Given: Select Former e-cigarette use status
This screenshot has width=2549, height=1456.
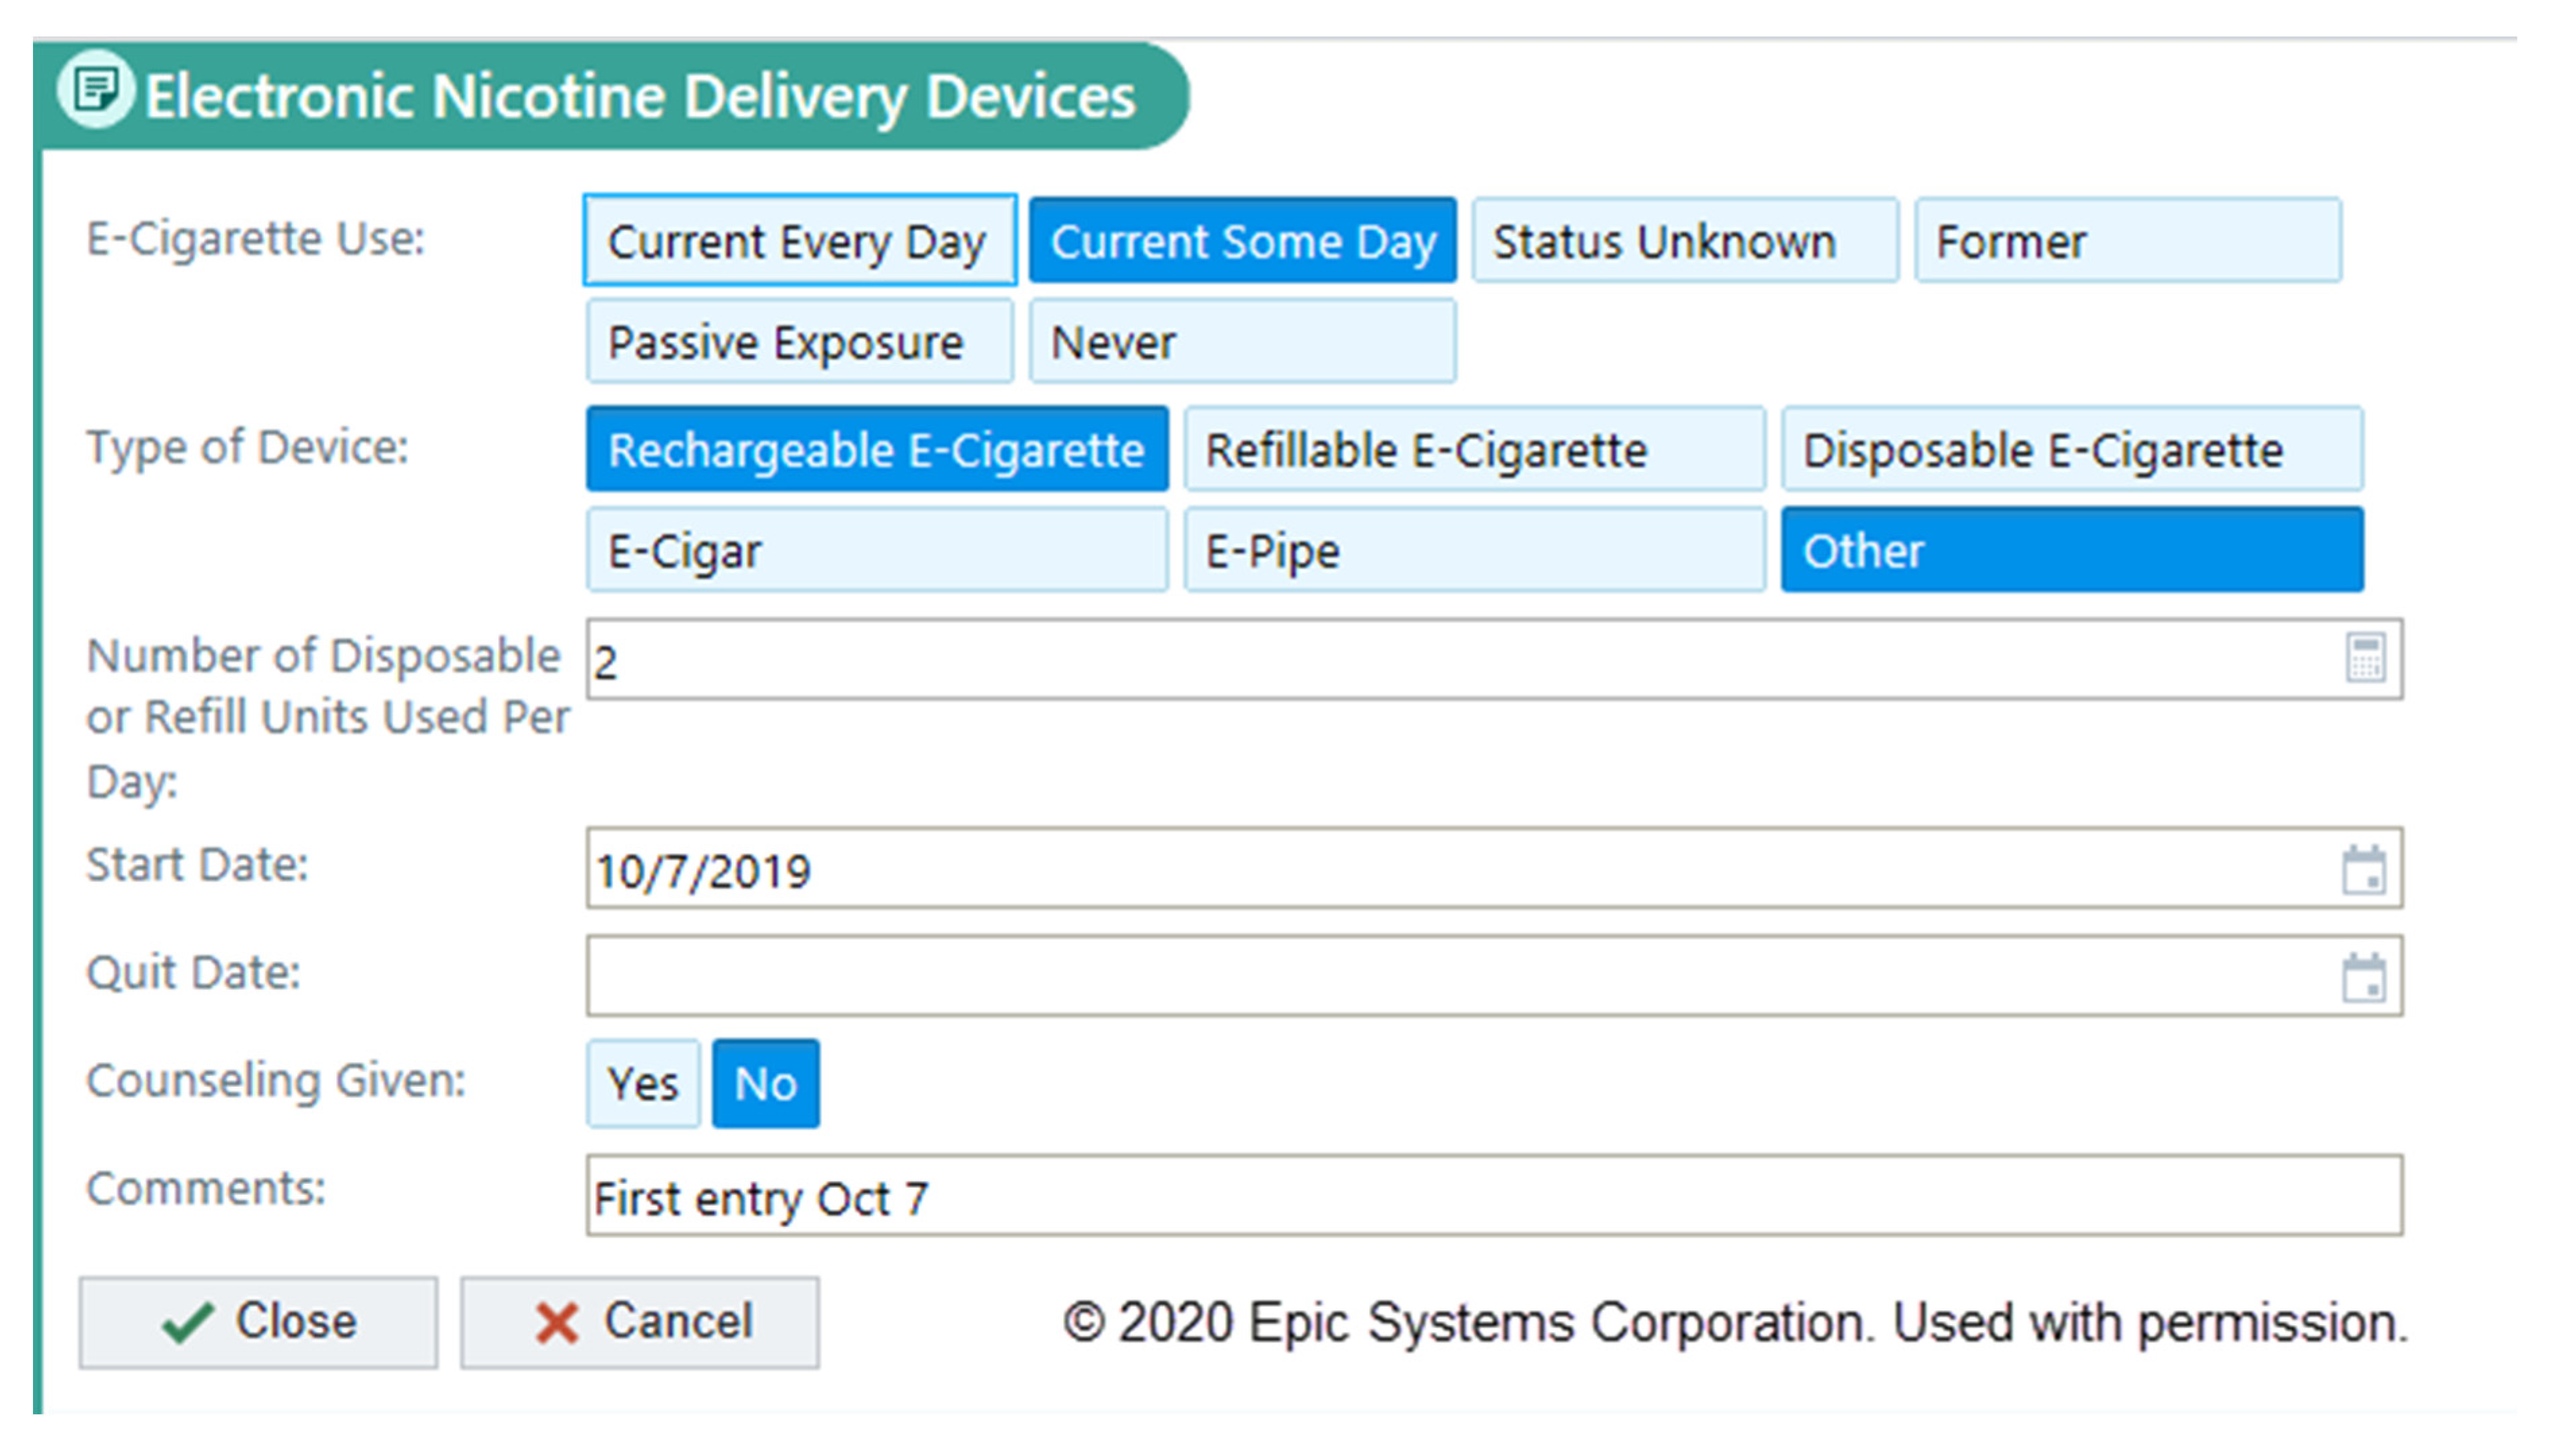Looking at the screenshot, I should click(x=2127, y=241).
